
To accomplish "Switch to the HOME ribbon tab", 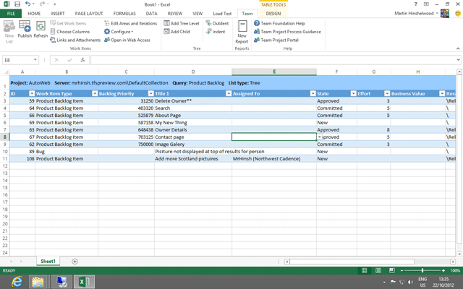I will click(x=34, y=14).
